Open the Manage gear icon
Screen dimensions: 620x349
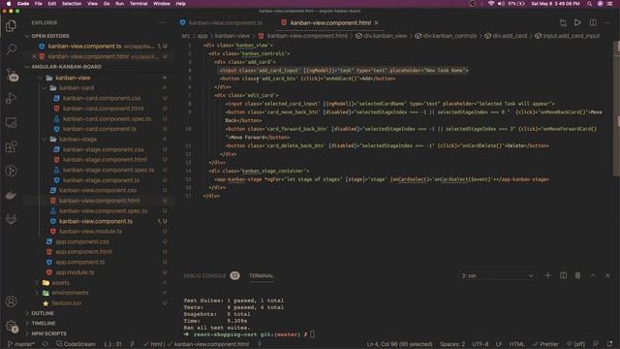point(11,327)
